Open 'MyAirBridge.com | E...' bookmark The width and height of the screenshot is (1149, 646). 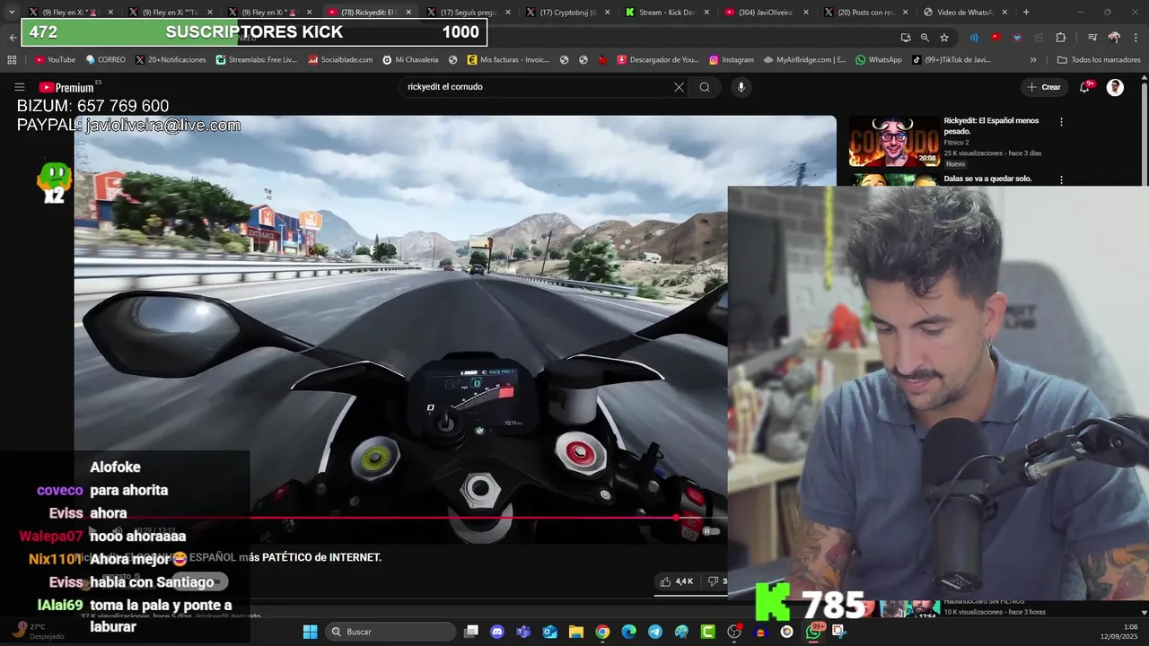click(x=804, y=60)
